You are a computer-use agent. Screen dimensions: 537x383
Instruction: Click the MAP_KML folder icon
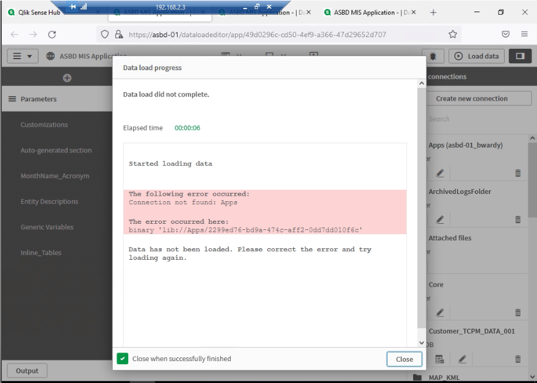click(417, 377)
